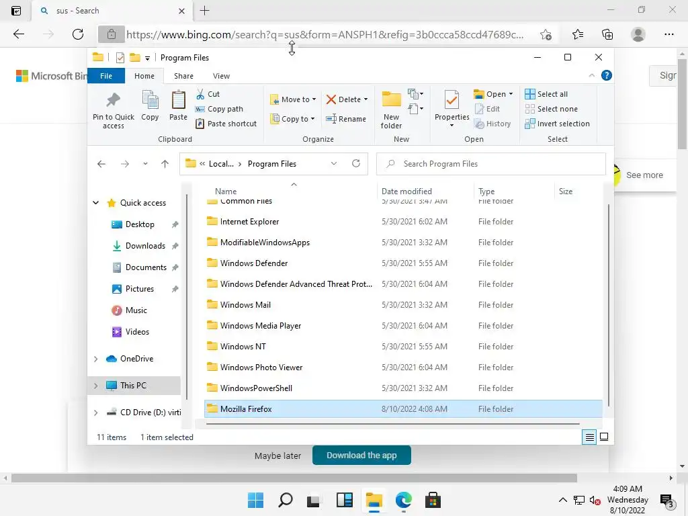Open Edge Collections panel

pos(607,34)
